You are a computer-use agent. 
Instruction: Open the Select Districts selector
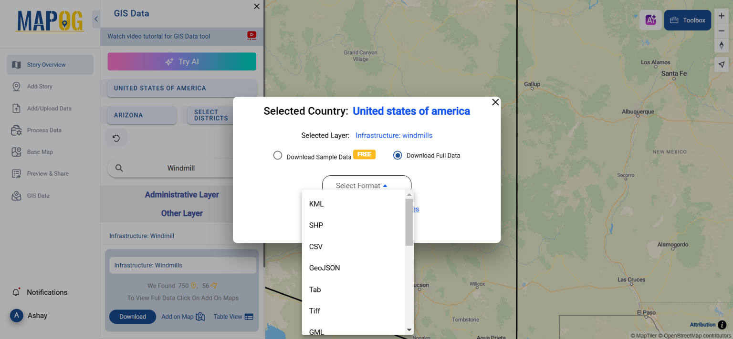click(210, 115)
